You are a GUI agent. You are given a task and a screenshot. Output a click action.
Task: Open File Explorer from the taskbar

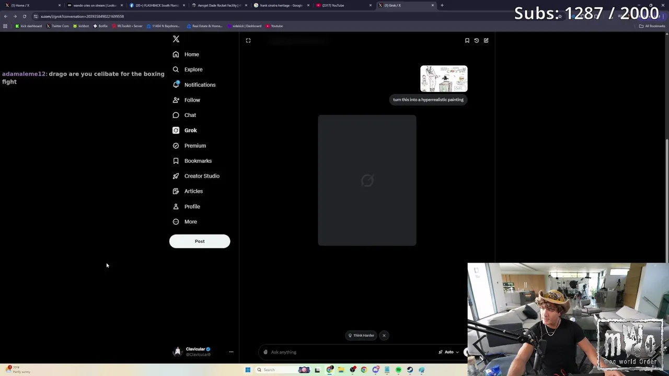pyautogui.click(x=341, y=370)
